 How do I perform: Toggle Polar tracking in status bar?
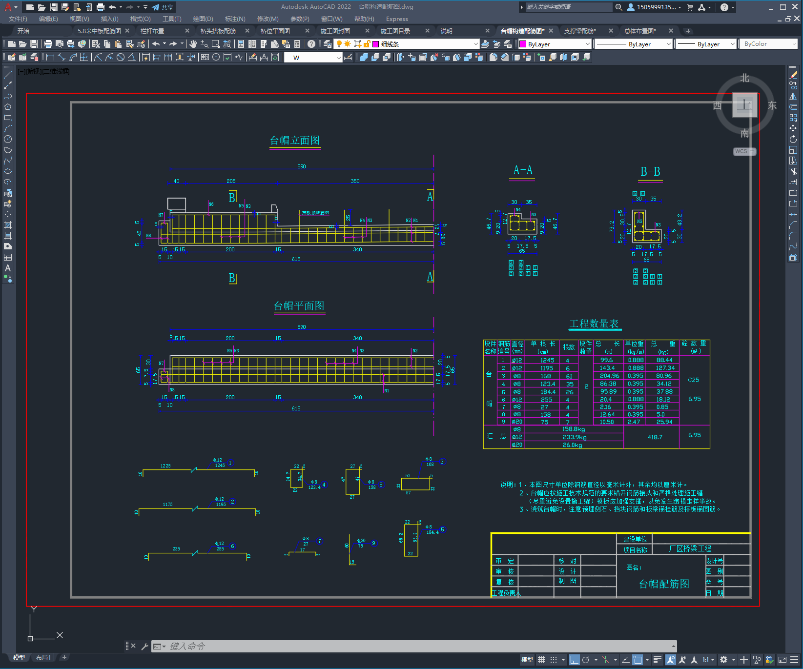tap(586, 660)
